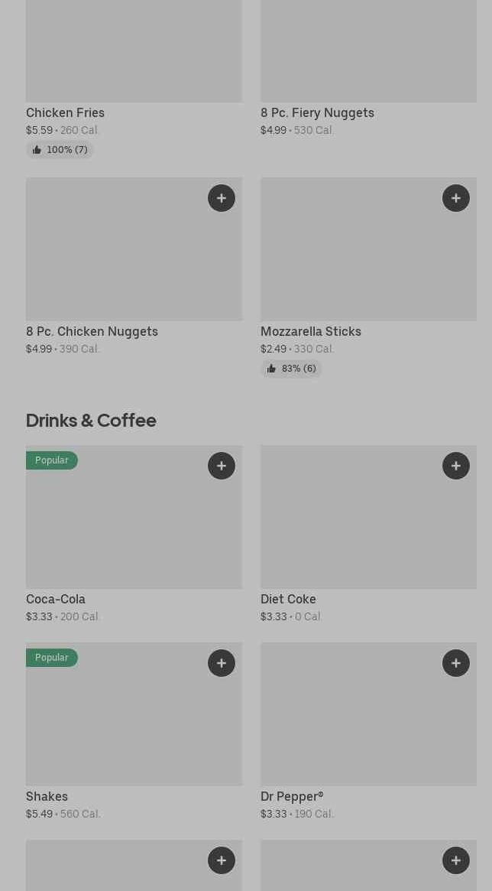Add Mozzarella Sticks using plus icon
Viewport: 492px width, 891px height.
click(x=456, y=198)
